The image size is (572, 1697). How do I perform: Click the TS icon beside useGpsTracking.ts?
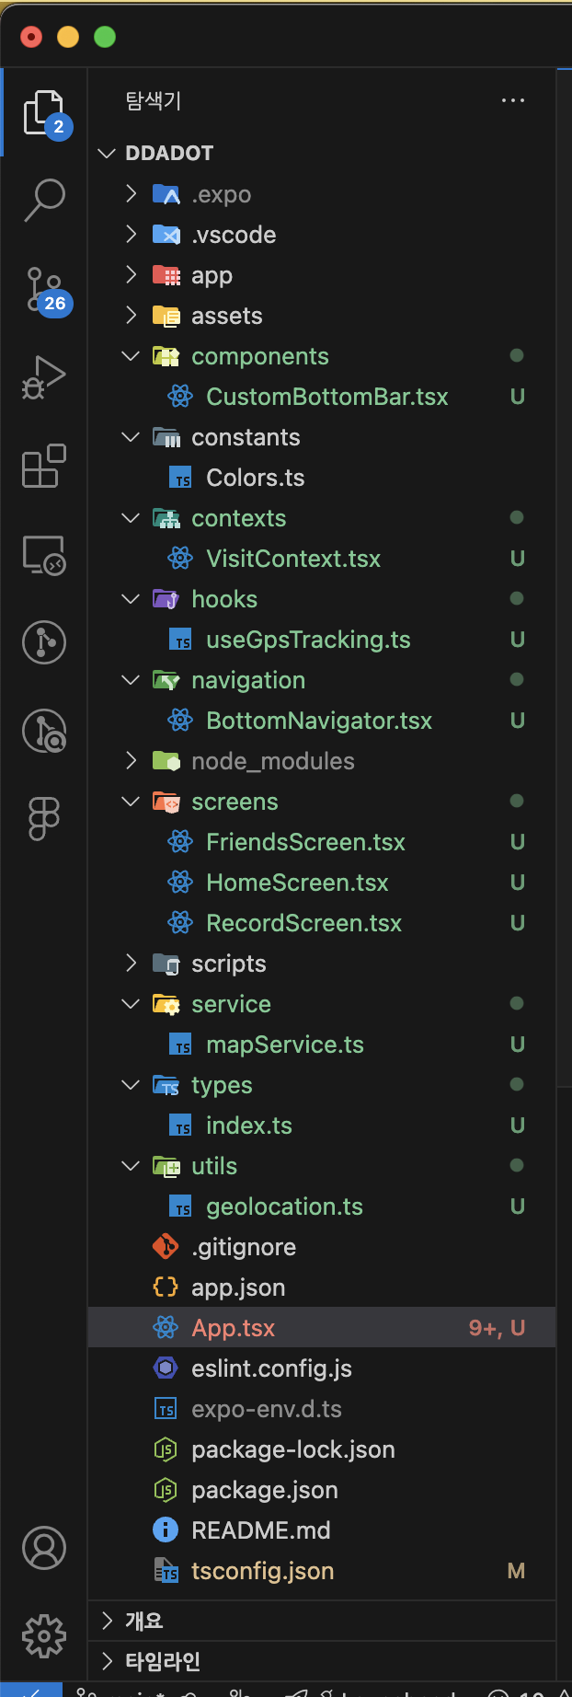point(180,640)
